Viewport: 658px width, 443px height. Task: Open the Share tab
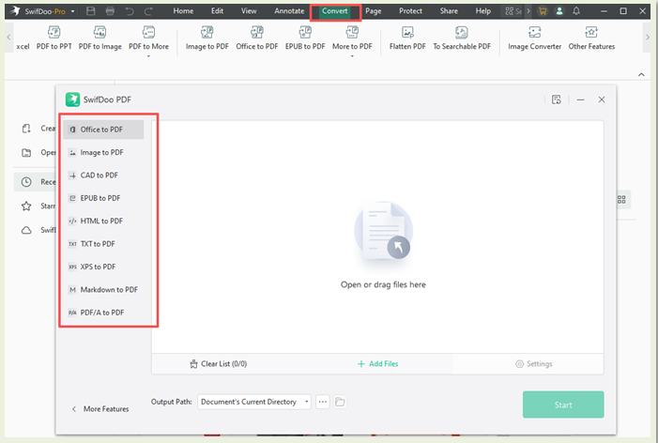[x=449, y=11]
